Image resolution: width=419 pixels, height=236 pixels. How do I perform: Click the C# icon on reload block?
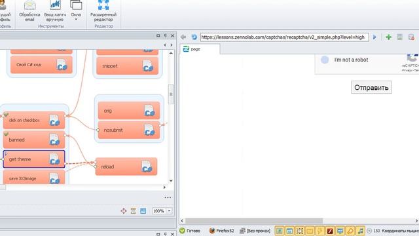147,167
